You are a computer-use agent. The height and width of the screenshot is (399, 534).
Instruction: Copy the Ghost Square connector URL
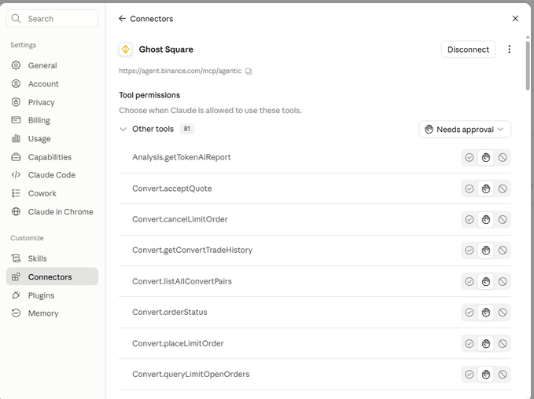pos(249,71)
